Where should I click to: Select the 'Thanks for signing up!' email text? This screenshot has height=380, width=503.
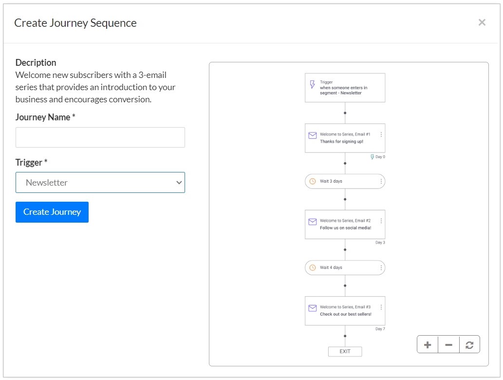[x=341, y=142]
